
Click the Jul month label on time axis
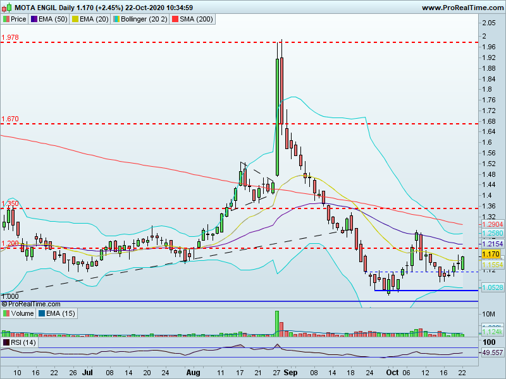(x=88, y=373)
